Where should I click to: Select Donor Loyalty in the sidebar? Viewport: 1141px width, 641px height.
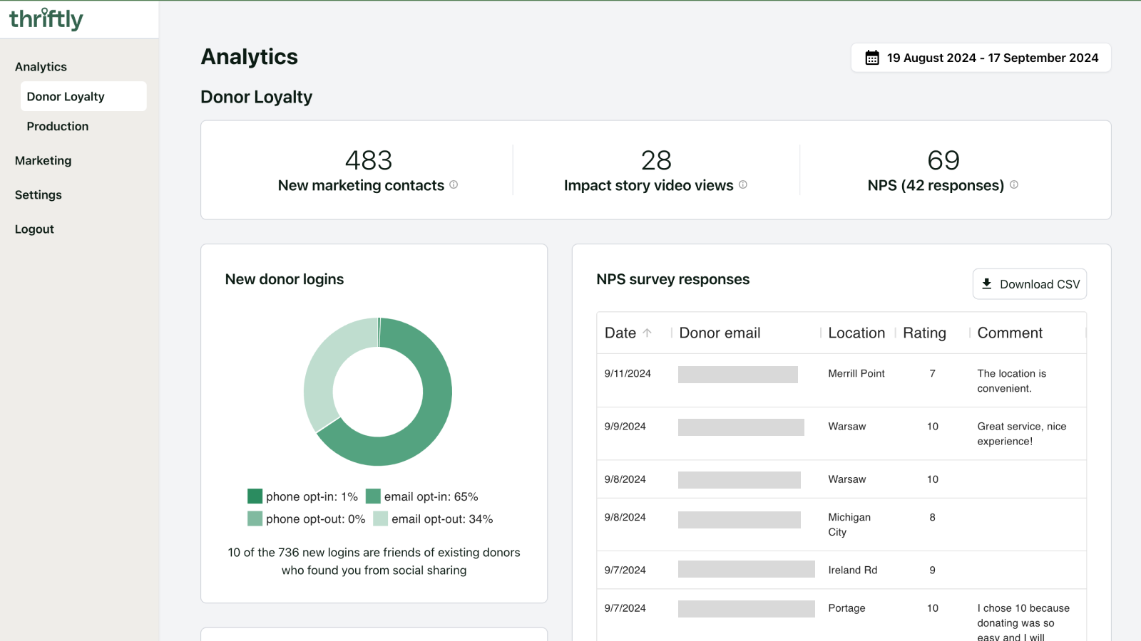pyautogui.click(x=83, y=96)
